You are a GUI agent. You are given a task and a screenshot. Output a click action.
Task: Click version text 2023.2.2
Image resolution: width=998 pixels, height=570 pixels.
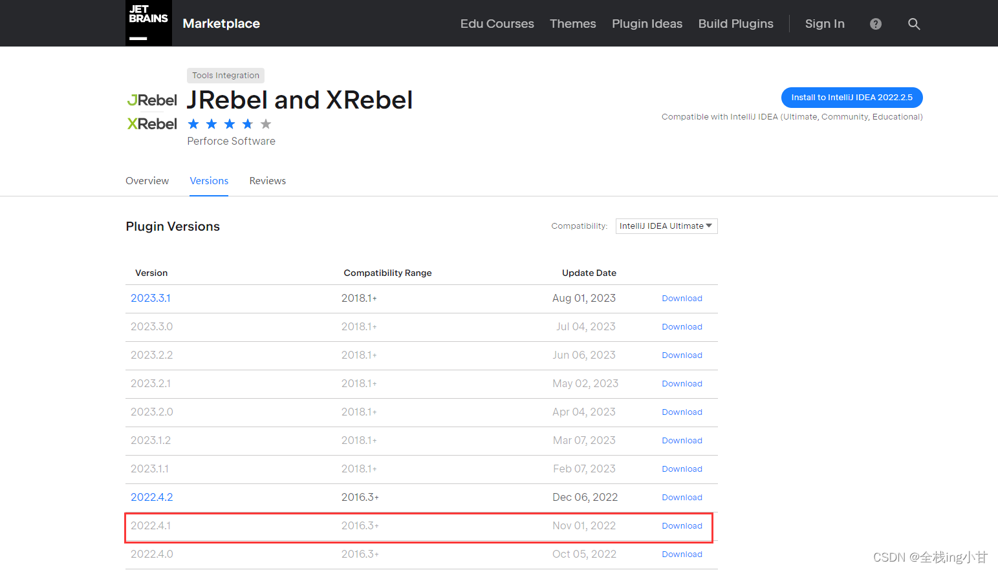[x=152, y=355]
